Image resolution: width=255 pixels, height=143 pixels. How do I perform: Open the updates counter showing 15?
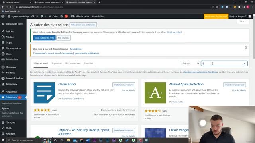(x=35, y=16)
